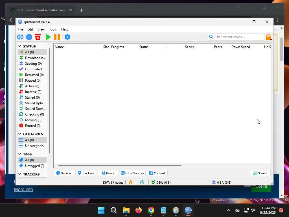Click the red Remove torrent trash icon
289x217 pixels.
(38, 37)
